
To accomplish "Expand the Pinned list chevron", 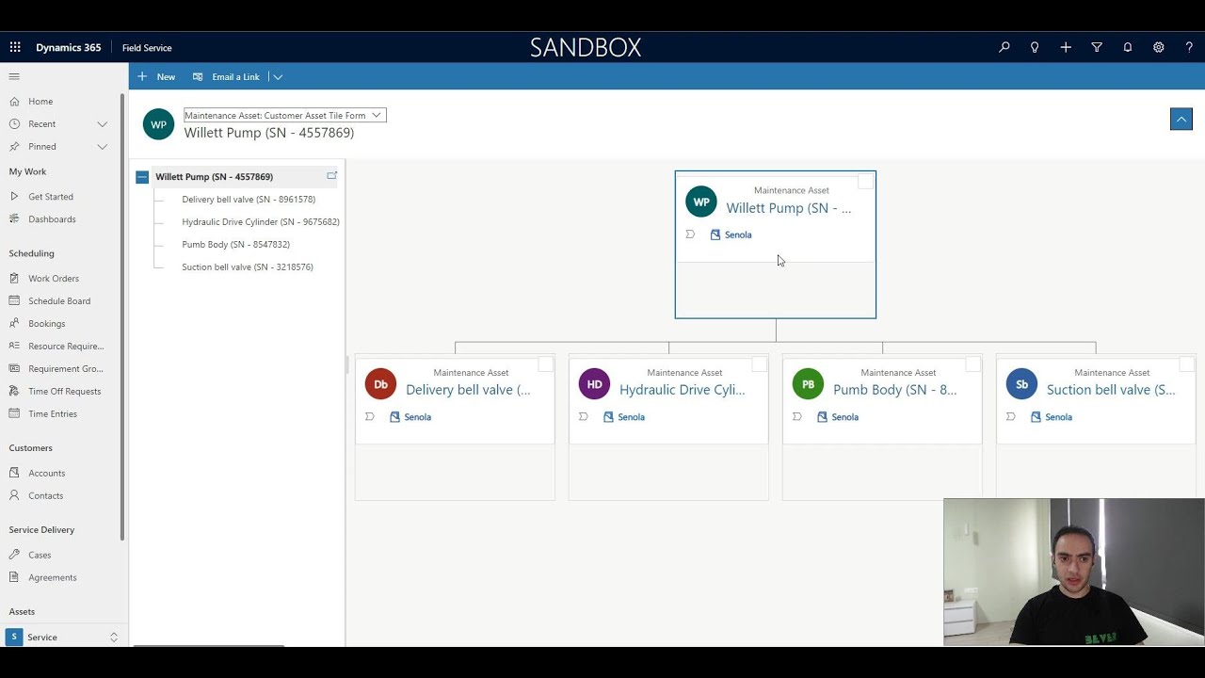I will click(x=102, y=147).
